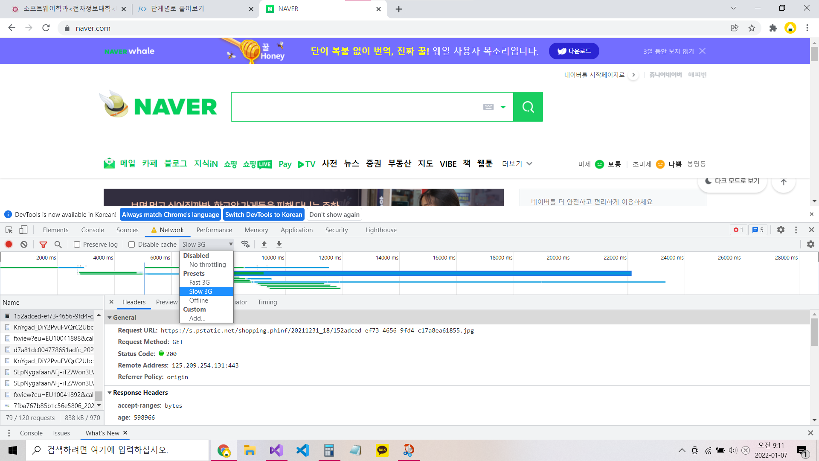
Task: Click Switch DevTools to Korean button
Action: [264, 215]
